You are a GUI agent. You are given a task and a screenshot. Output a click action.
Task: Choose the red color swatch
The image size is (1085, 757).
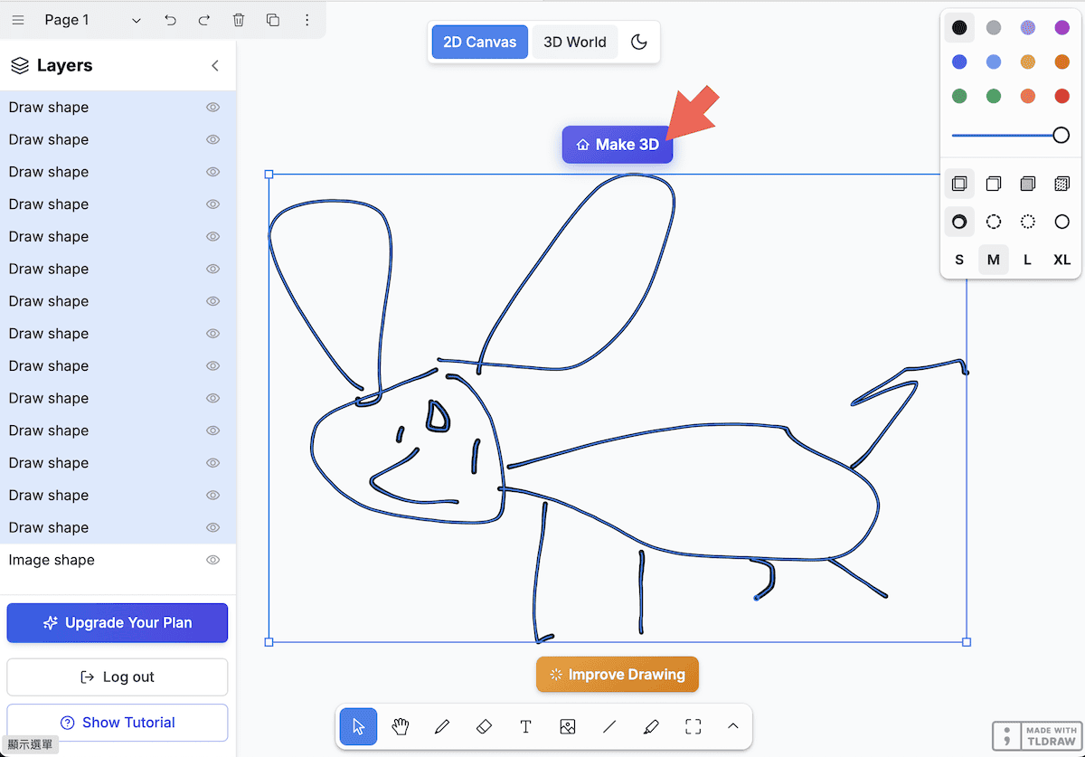point(1061,96)
